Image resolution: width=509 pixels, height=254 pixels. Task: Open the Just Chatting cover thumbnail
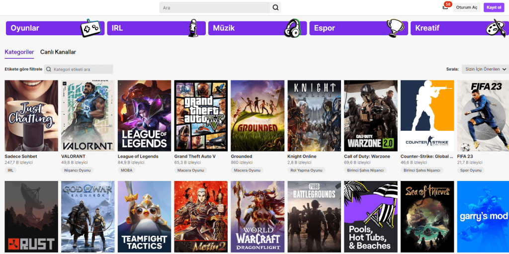pyautogui.click(x=31, y=116)
